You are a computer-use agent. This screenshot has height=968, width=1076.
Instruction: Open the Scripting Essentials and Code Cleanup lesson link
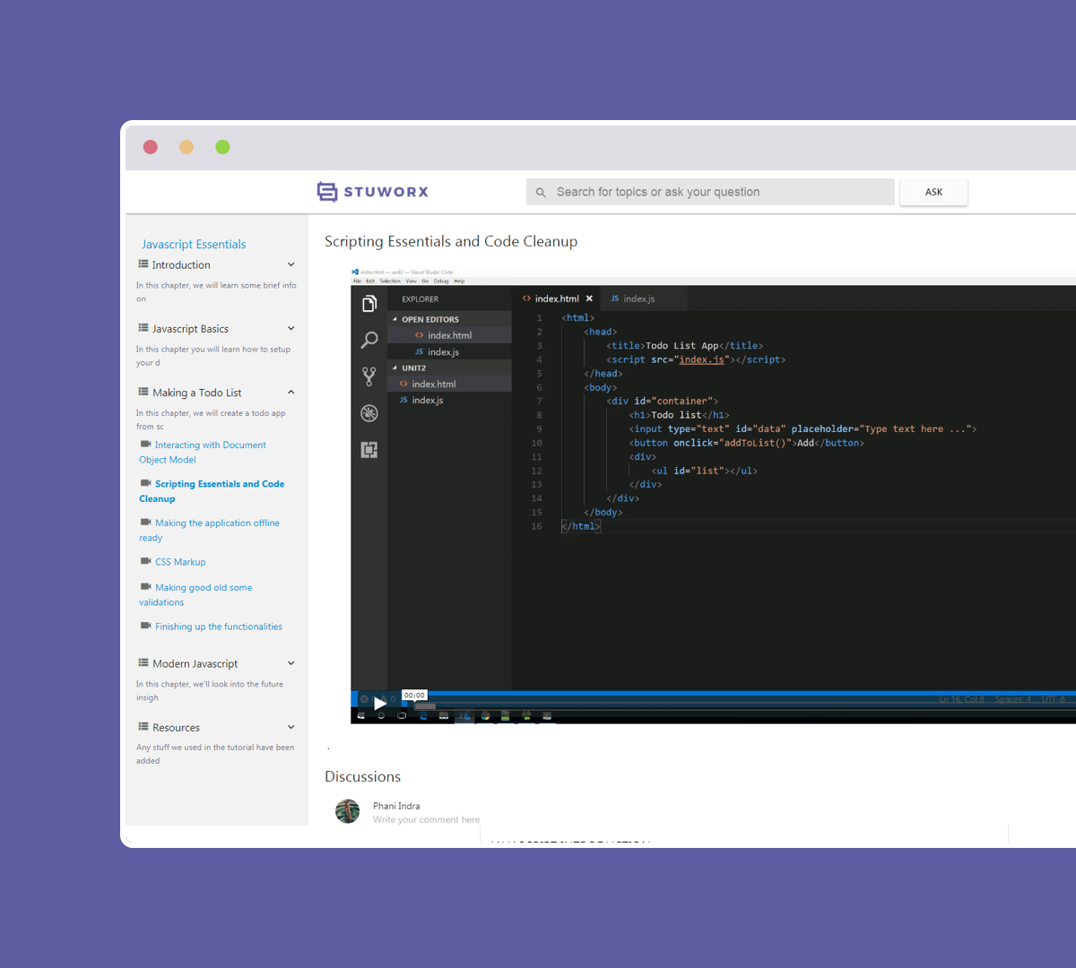coord(212,491)
